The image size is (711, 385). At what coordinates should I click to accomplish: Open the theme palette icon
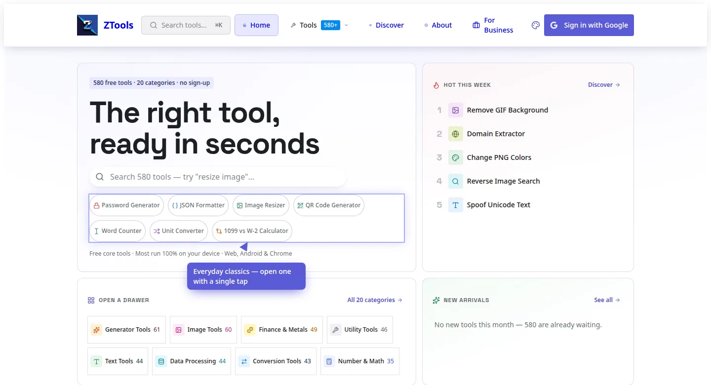pos(536,25)
